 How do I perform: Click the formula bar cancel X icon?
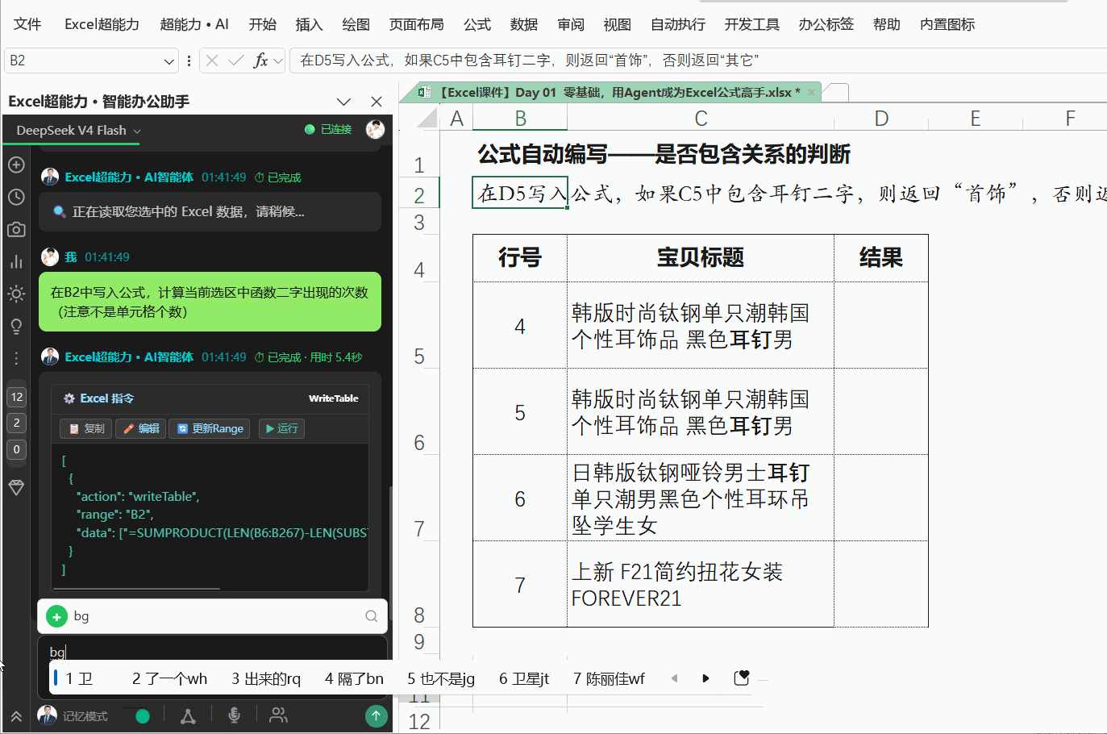coord(211,60)
